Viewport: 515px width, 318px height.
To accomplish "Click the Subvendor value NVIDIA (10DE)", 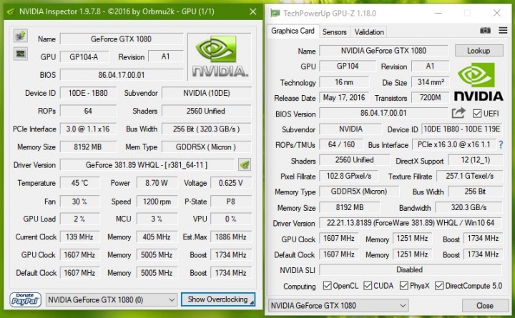I will click(x=207, y=93).
